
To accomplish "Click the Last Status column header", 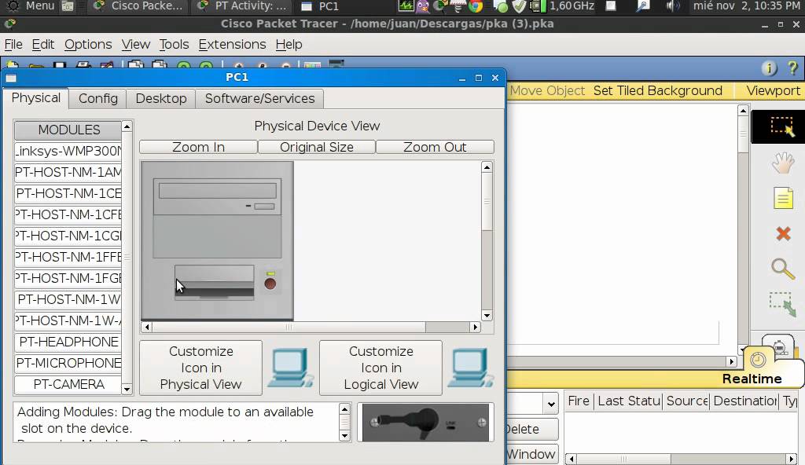I will coord(629,401).
